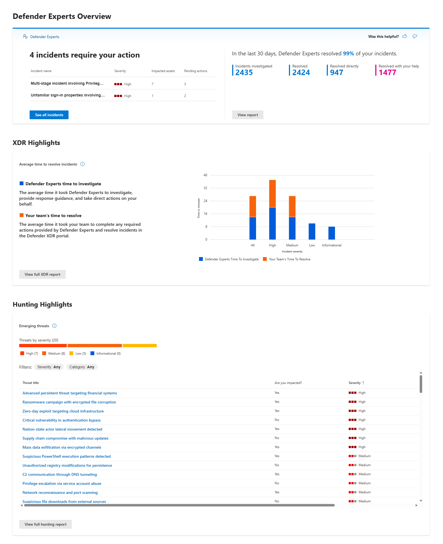Click the horizontal scrollbar of threats table
443x544 pixels.
[179, 505]
